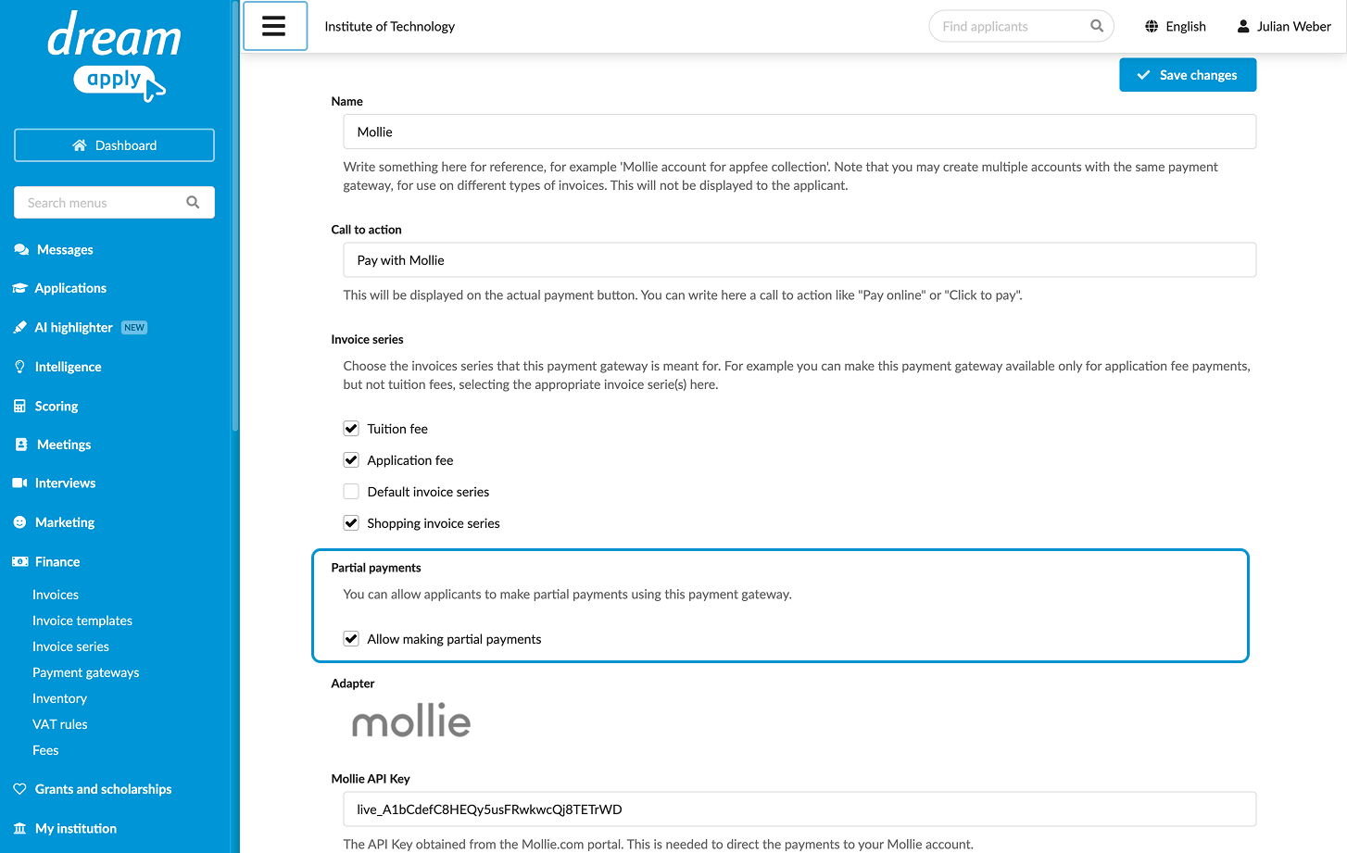This screenshot has width=1347, height=853.
Task: Toggle Allow making partial payments
Action: 351,639
